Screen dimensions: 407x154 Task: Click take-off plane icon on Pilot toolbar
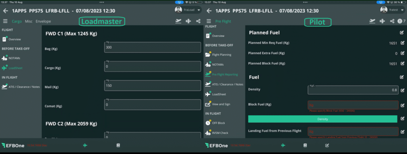coord(372,21)
